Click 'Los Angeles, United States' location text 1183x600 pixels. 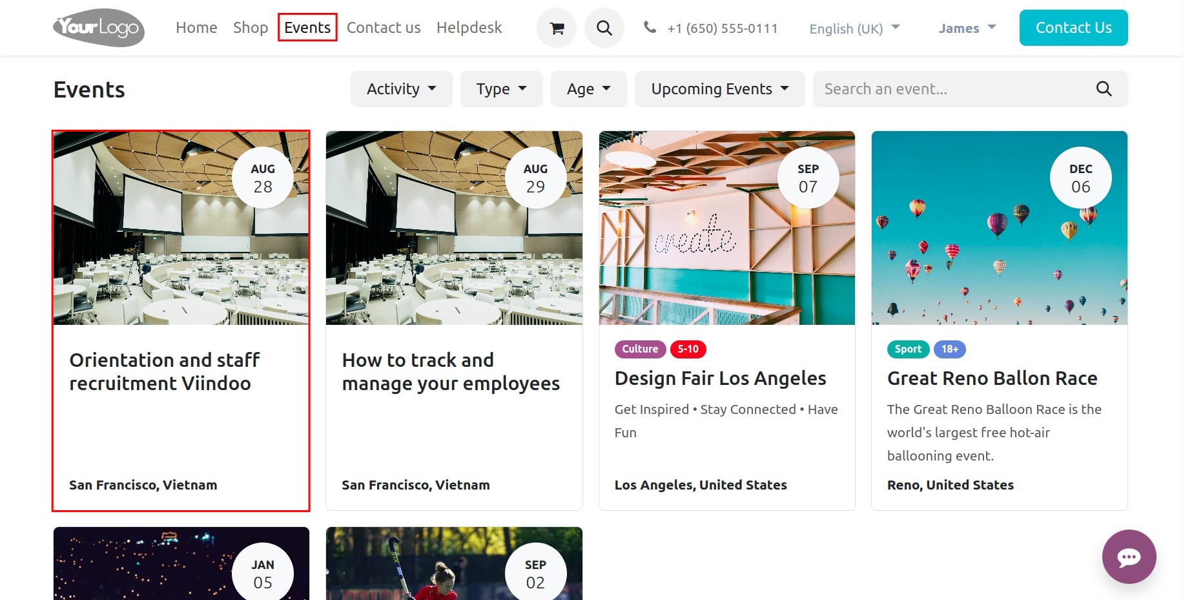pyautogui.click(x=701, y=485)
